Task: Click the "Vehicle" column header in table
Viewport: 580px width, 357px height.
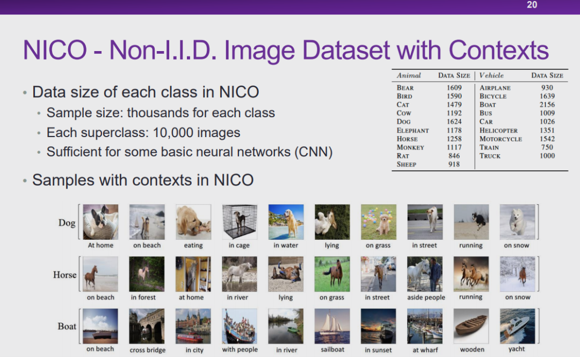Action: pyautogui.click(x=492, y=75)
